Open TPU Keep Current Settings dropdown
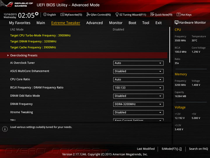Viewport: 210px width, 158px height. 138,120
